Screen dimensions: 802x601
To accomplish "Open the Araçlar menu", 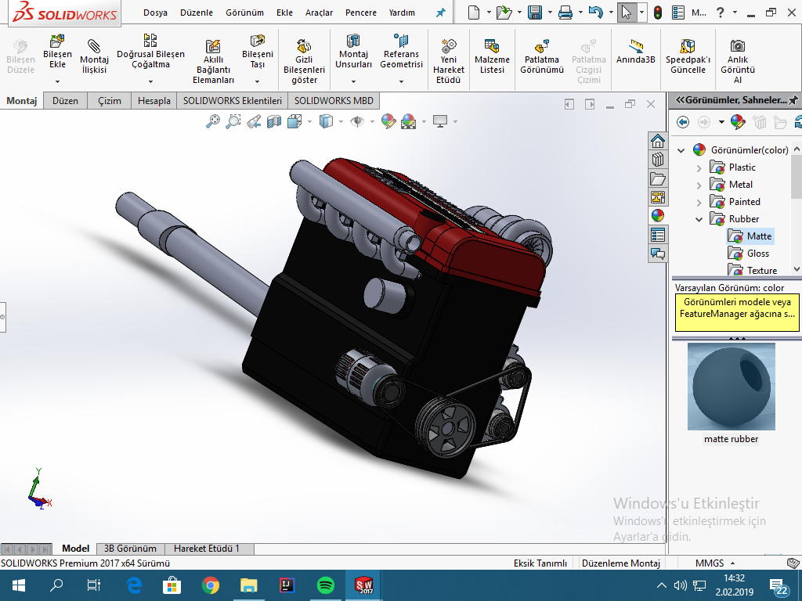I will pyautogui.click(x=319, y=13).
